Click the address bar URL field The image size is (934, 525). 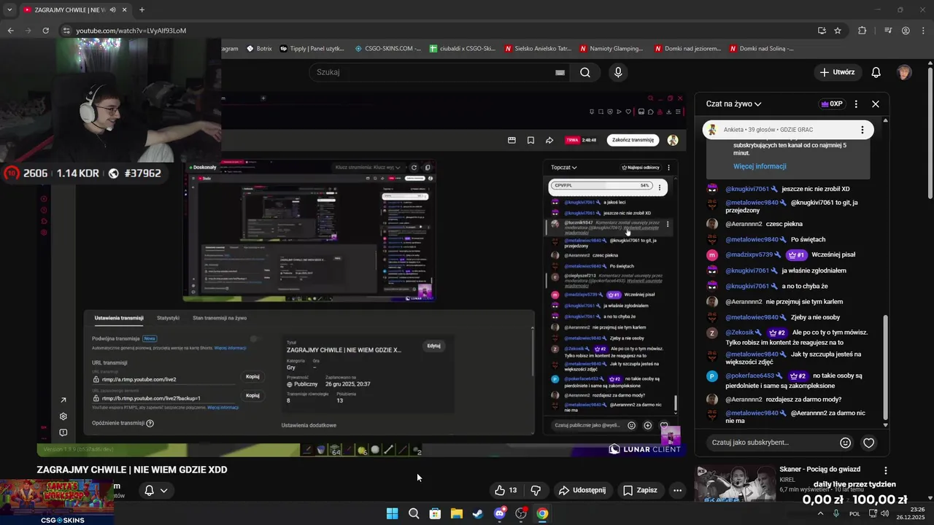(438, 31)
